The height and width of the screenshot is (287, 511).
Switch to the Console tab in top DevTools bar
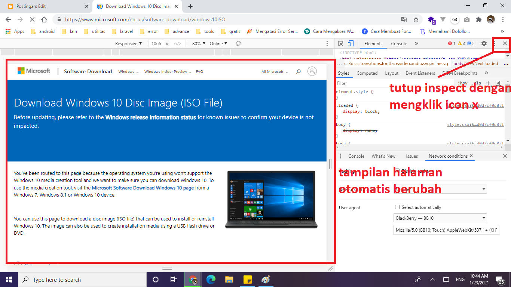click(x=399, y=43)
